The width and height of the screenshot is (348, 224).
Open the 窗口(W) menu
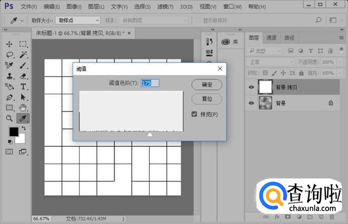click(232, 7)
